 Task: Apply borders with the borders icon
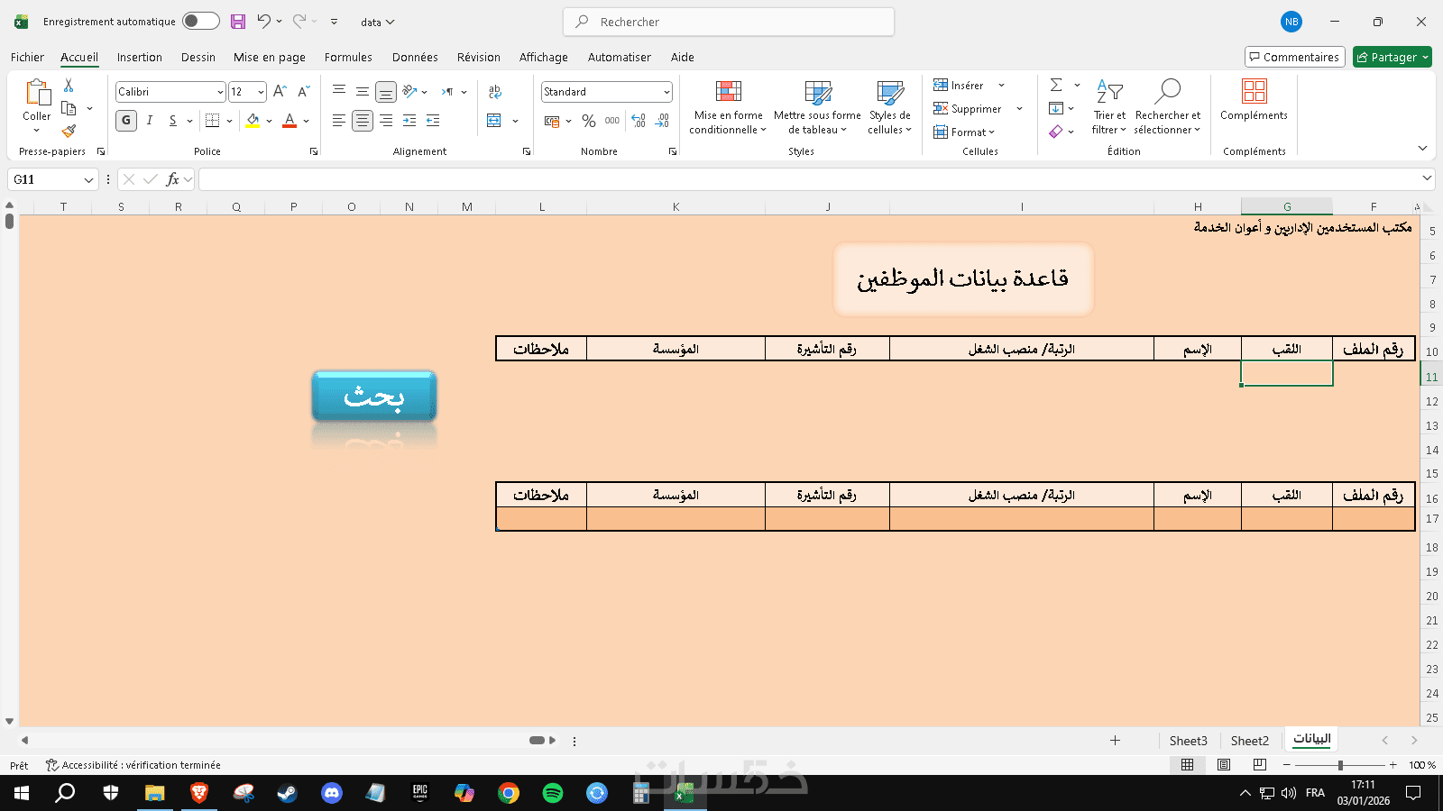point(212,121)
